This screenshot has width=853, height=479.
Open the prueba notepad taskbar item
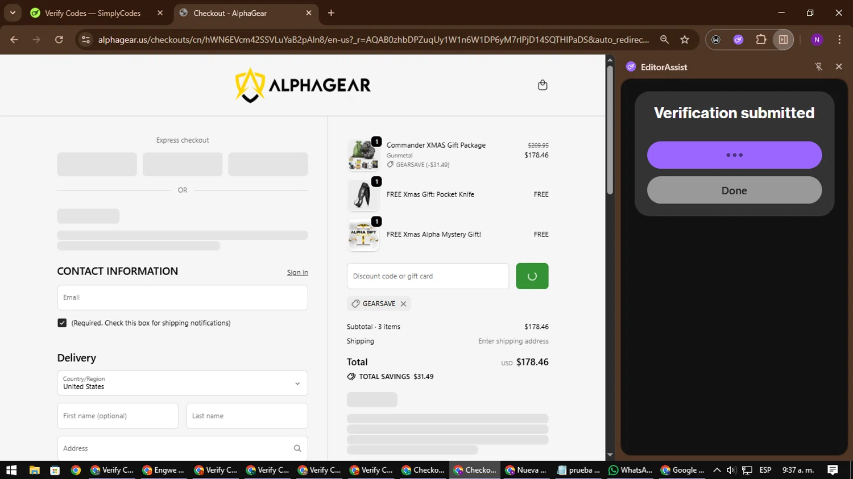578,470
